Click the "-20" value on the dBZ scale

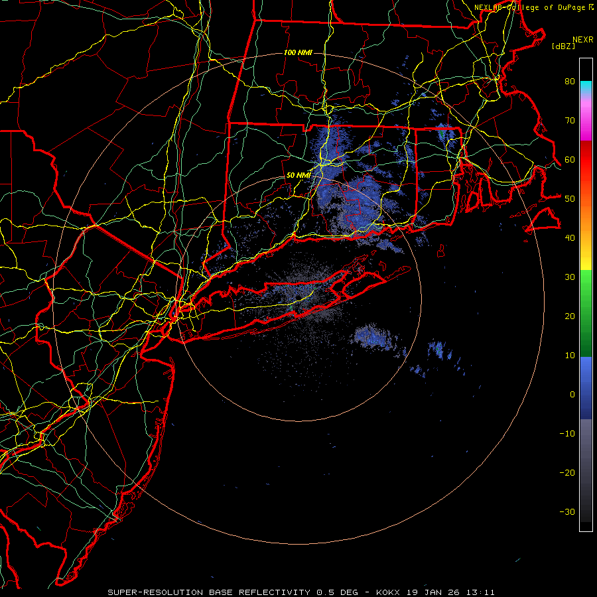pyautogui.click(x=567, y=472)
